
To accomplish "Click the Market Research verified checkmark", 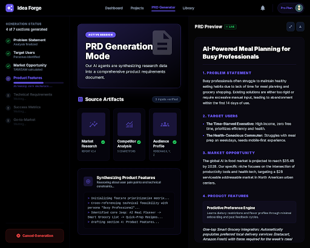I will pos(103,142).
